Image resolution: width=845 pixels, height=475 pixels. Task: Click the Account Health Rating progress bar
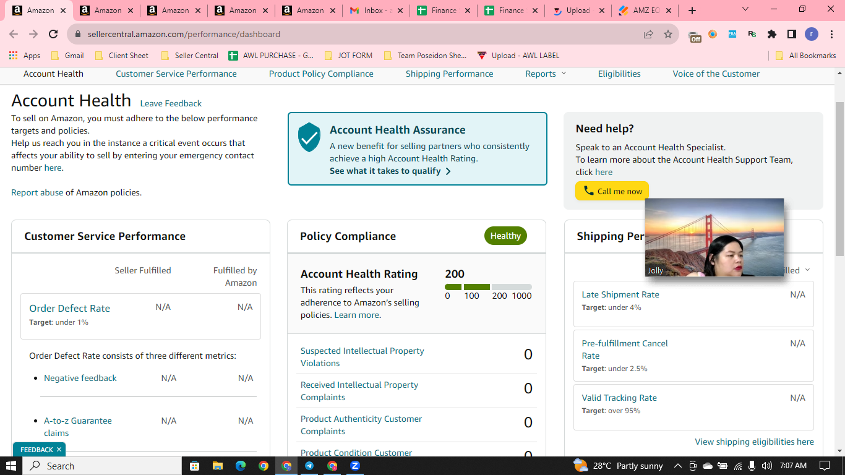tap(488, 287)
